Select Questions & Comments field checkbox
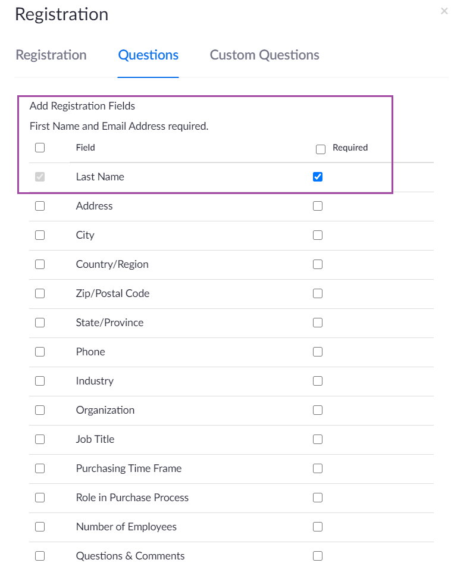The width and height of the screenshot is (451, 569). click(x=40, y=556)
